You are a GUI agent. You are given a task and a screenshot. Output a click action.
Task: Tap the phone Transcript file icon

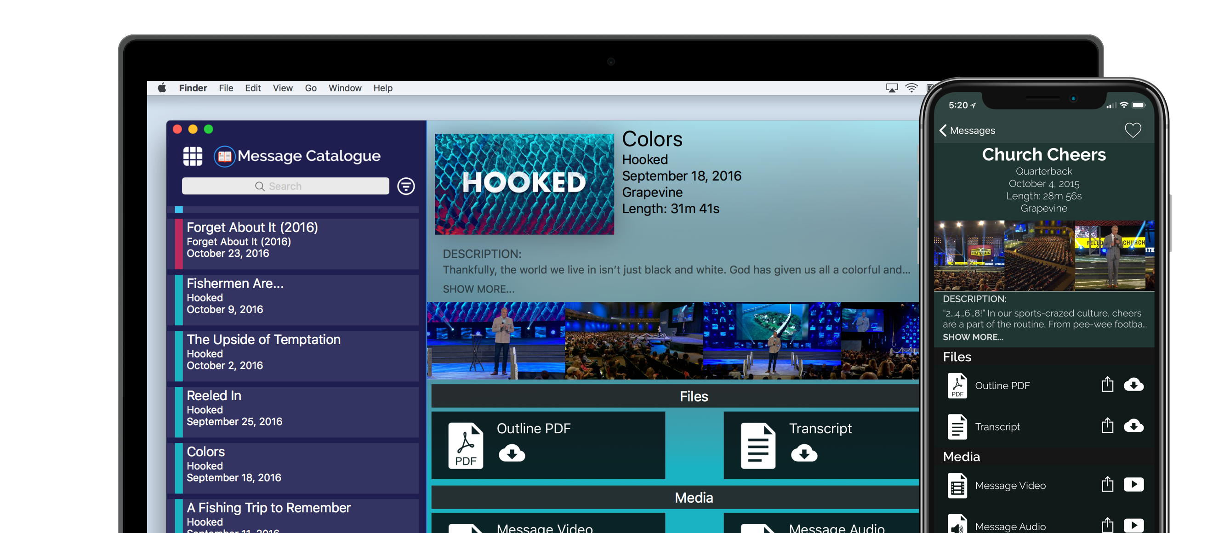pyautogui.click(x=957, y=426)
